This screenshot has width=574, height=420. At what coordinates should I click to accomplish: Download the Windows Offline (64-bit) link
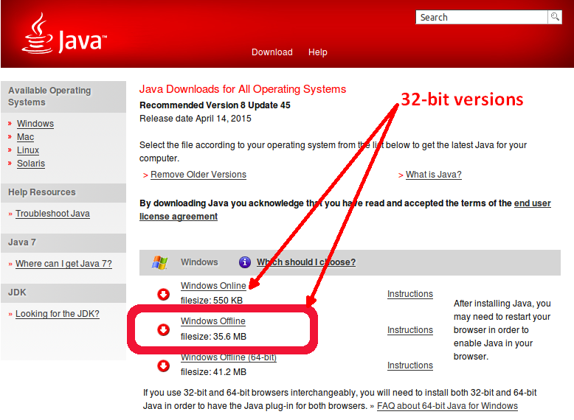tap(229, 357)
